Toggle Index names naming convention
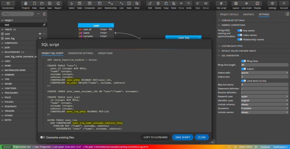 tap(240, 35)
